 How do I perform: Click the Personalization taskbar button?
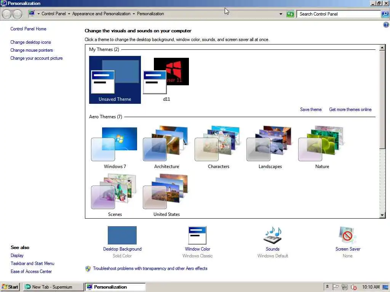tap(115, 287)
